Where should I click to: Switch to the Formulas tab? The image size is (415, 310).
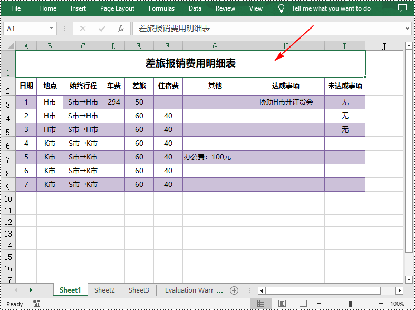[161, 8]
